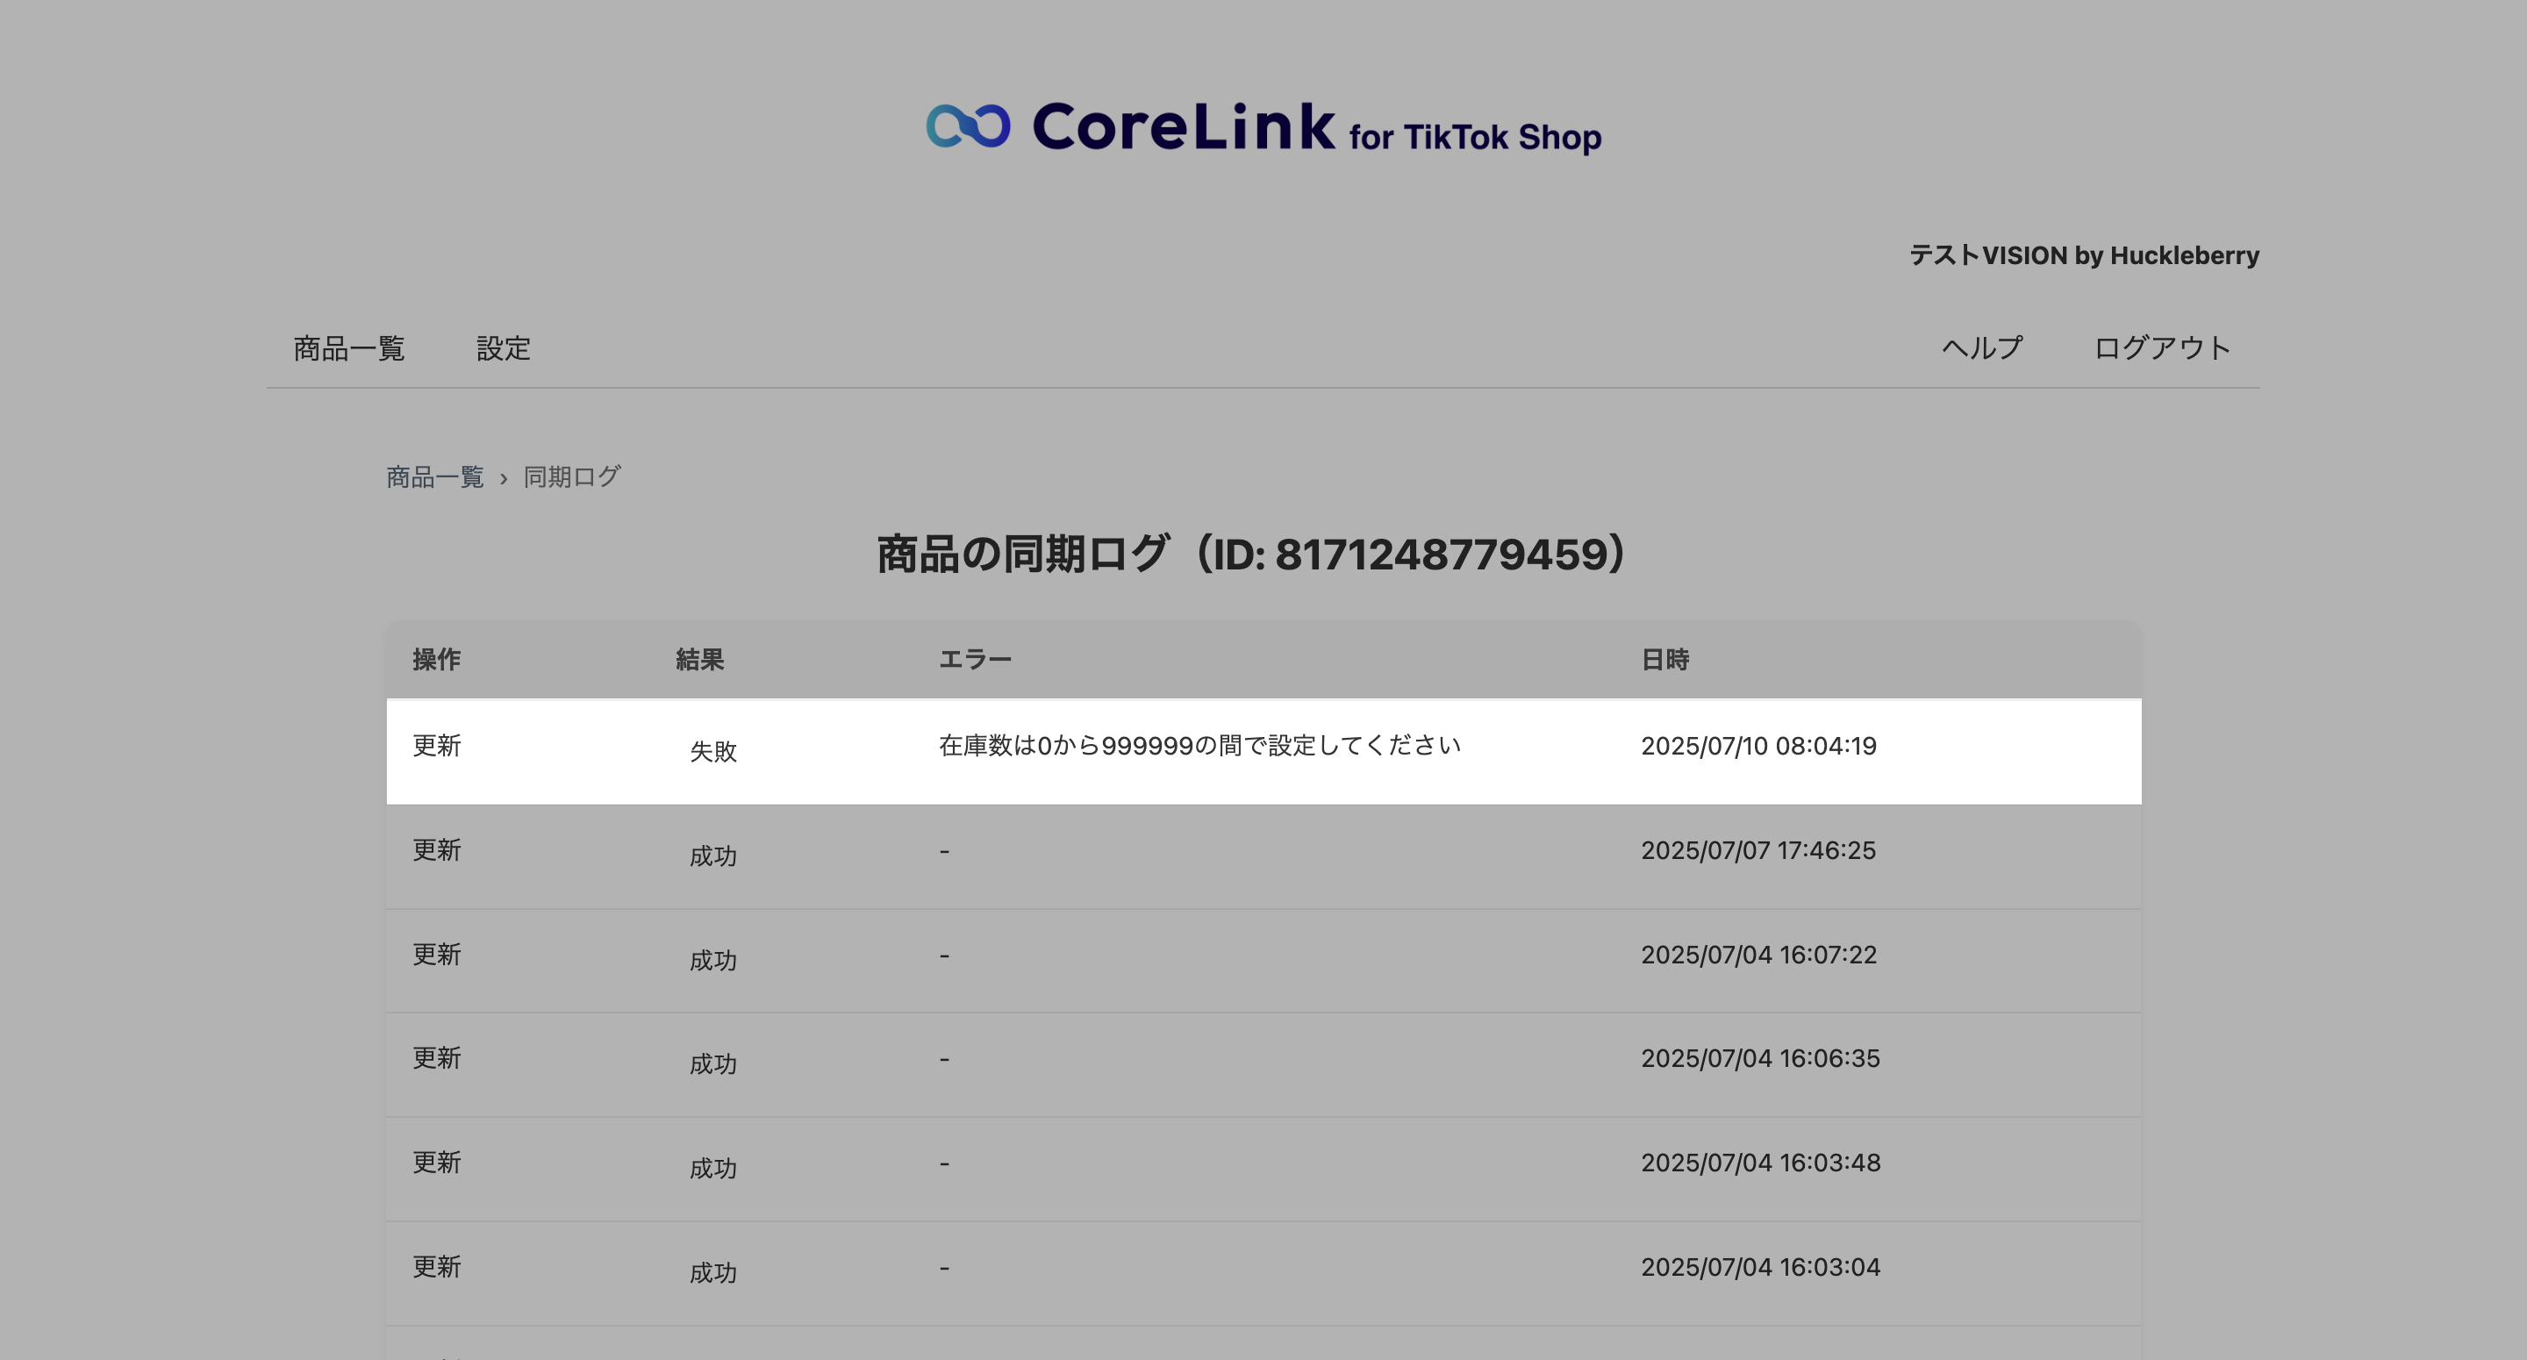Click the 在庫数 error message text
2527x1360 pixels.
[1199, 746]
